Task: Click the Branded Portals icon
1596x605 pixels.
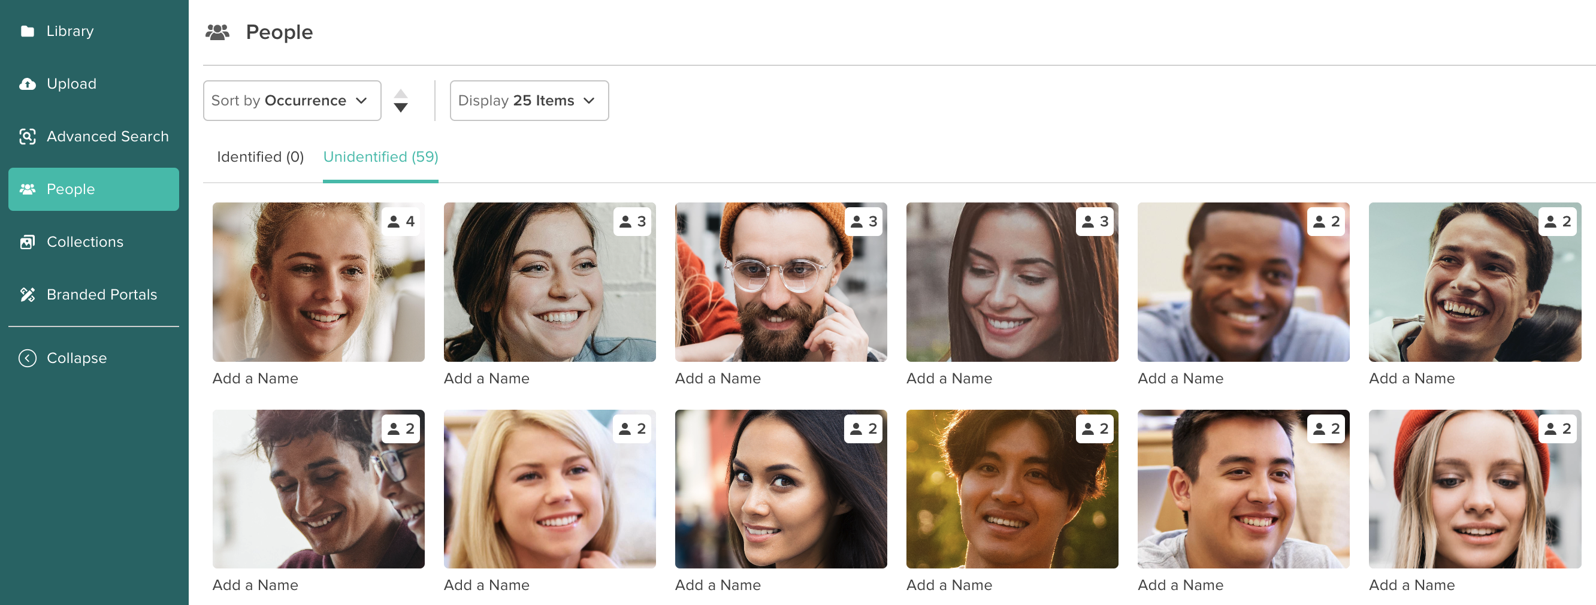Action: tap(28, 294)
